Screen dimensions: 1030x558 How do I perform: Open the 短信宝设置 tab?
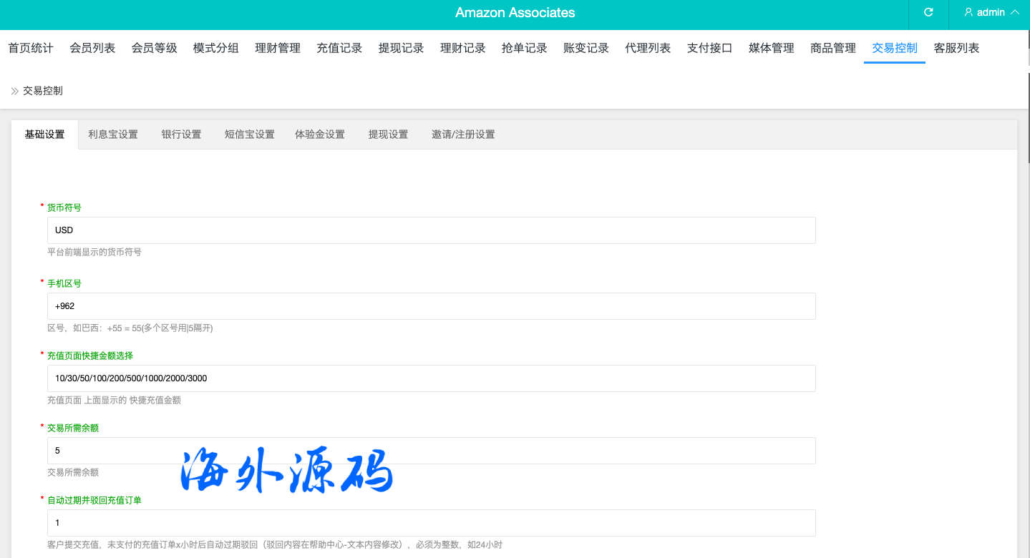(249, 134)
